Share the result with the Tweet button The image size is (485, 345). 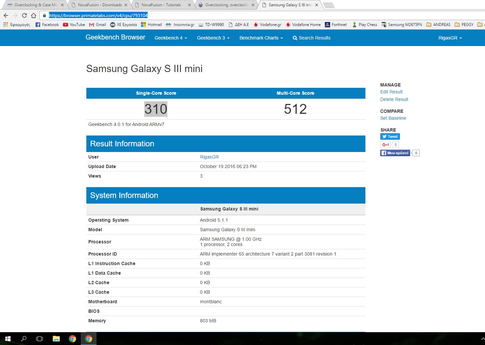(390, 136)
